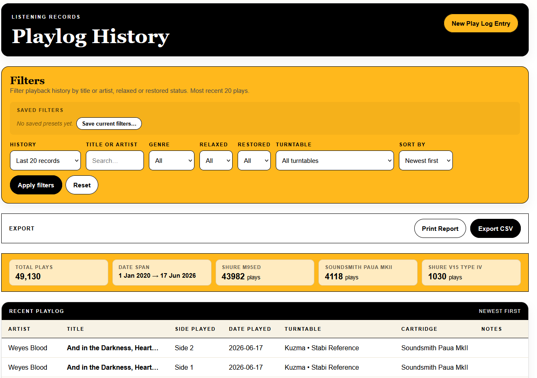Click the New Play Log Entry button

(481, 24)
